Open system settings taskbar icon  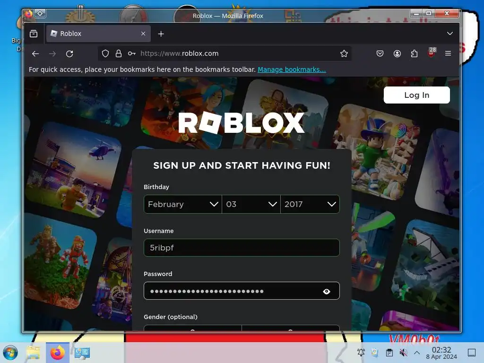tap(82, 353)
